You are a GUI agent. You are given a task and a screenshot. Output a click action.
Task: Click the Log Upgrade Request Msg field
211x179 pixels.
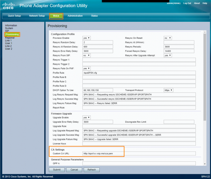coord(139,131)
